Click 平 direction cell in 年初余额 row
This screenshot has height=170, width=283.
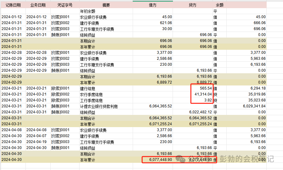click(x=220, y=11)
